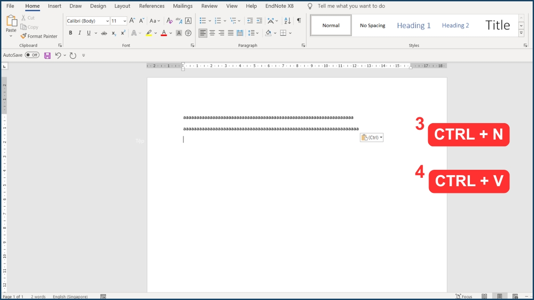Apply subscript formatting
534x300 pixels.
tap(114, 32)
